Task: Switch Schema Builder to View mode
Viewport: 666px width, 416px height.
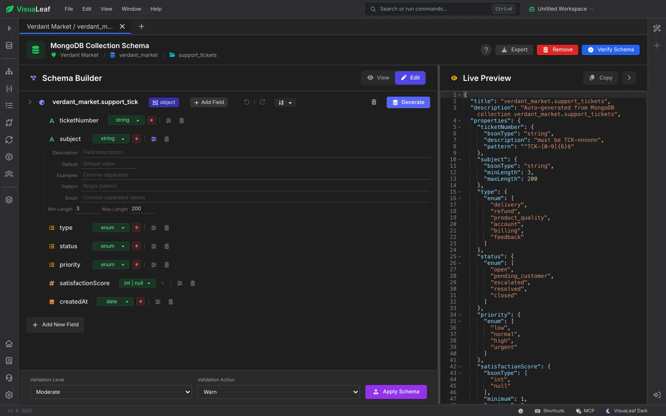Action: pyautogui.click(x=378, y=78)
